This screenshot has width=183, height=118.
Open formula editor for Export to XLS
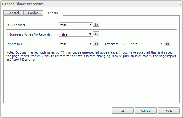coord(96,44)
